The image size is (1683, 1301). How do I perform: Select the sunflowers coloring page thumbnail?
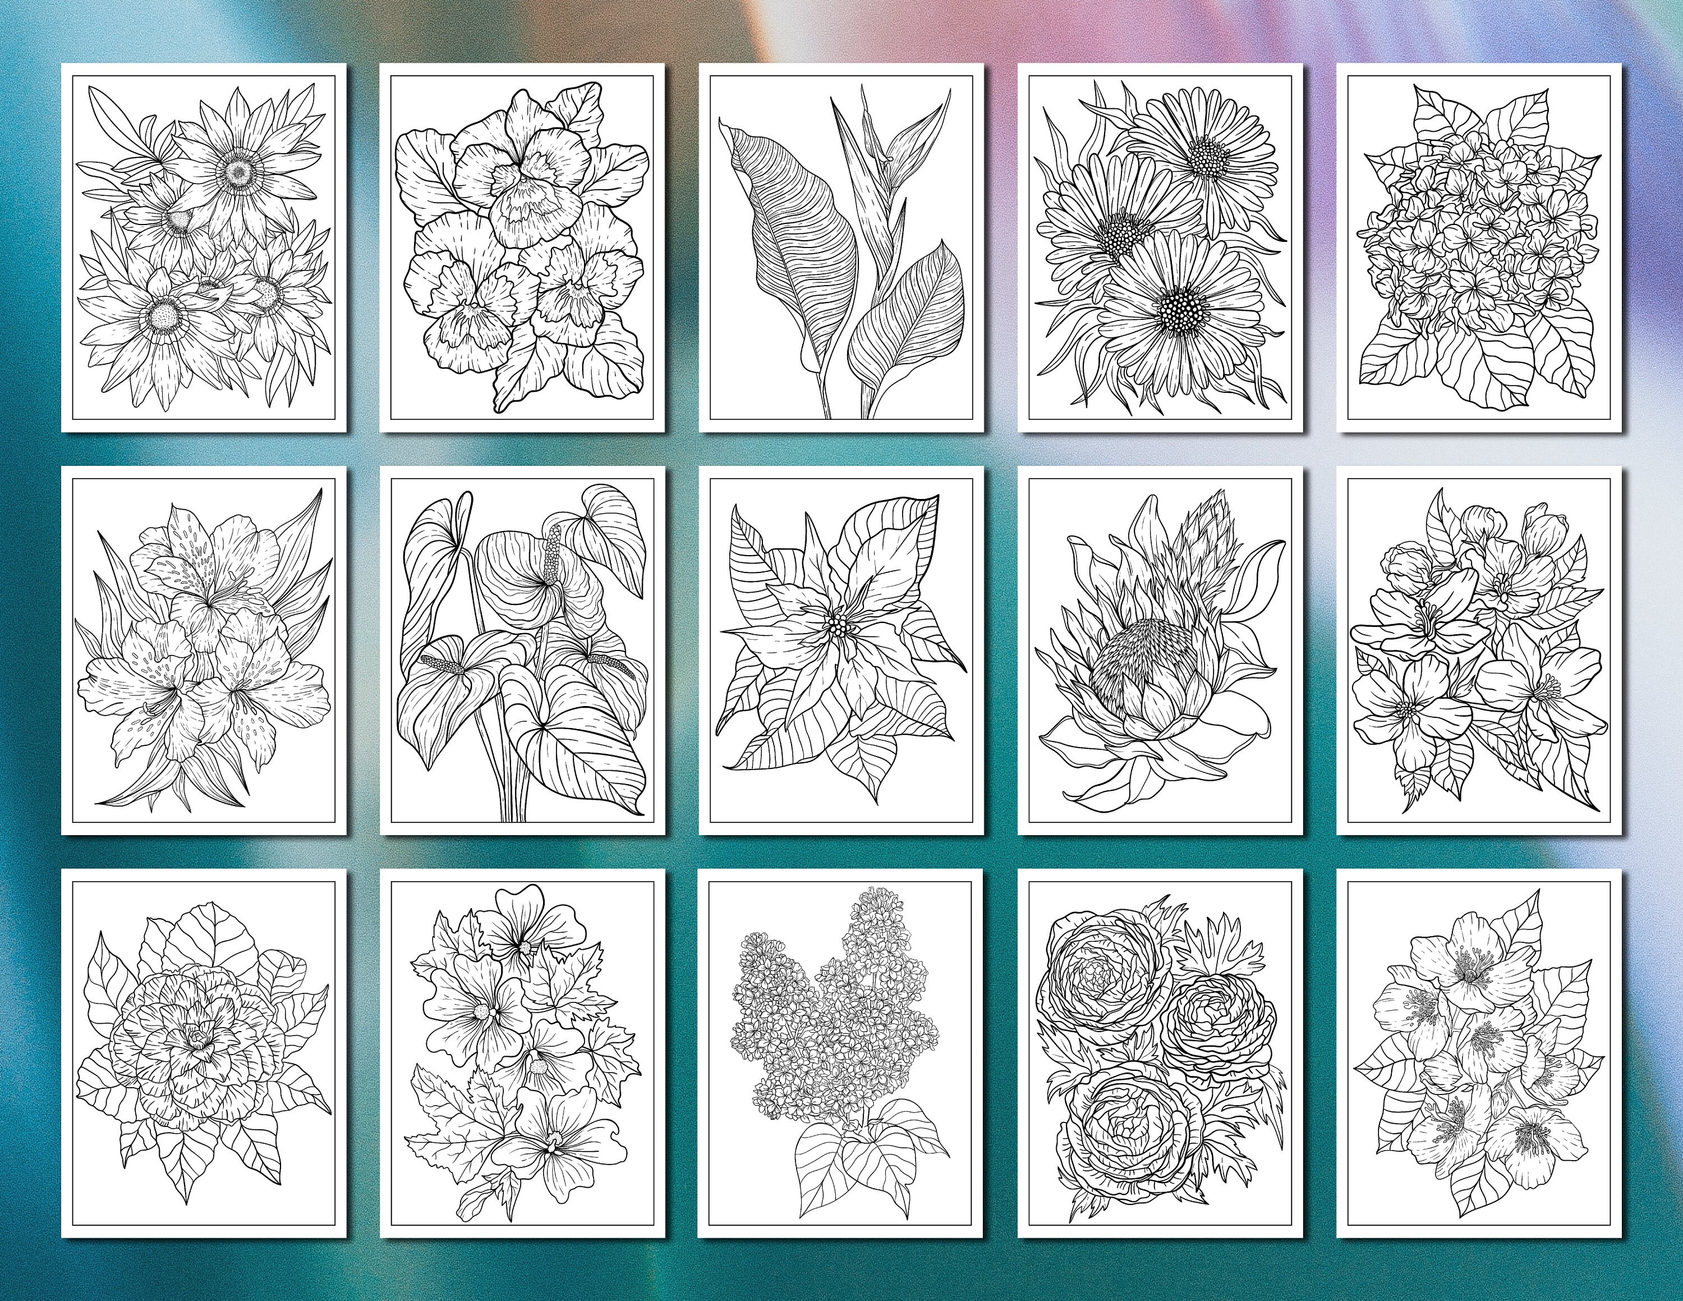tap(204, 248)
